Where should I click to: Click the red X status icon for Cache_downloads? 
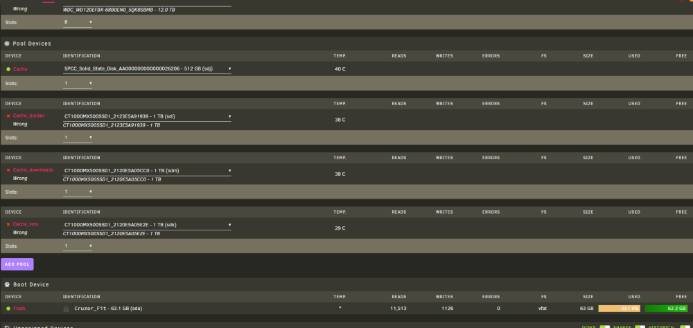click(x=8, y=170)
